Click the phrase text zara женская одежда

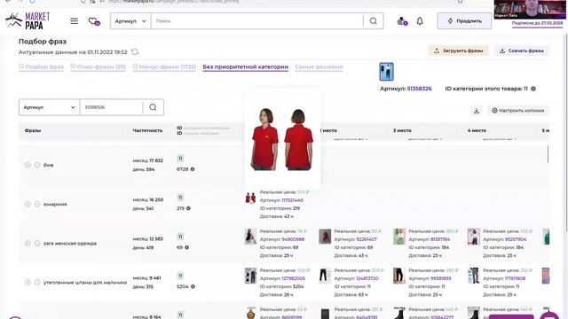(70, 243)
